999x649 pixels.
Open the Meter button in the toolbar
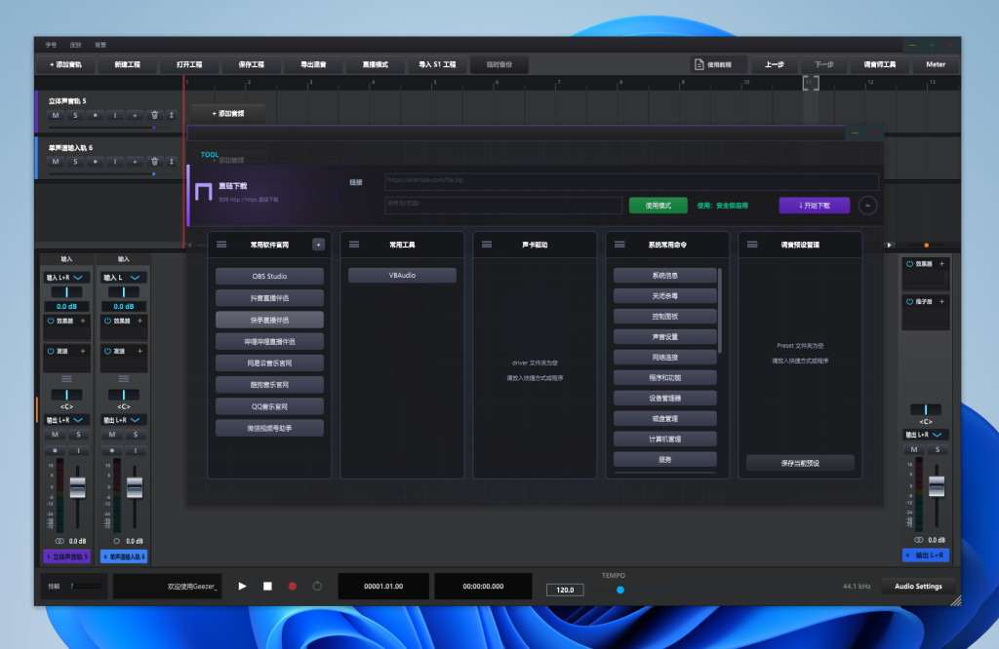pyautogui.click(x=936, y=64)
